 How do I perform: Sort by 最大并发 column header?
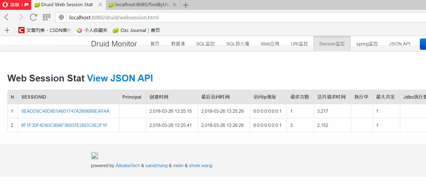pyautogui.click(x=386, y=97)
